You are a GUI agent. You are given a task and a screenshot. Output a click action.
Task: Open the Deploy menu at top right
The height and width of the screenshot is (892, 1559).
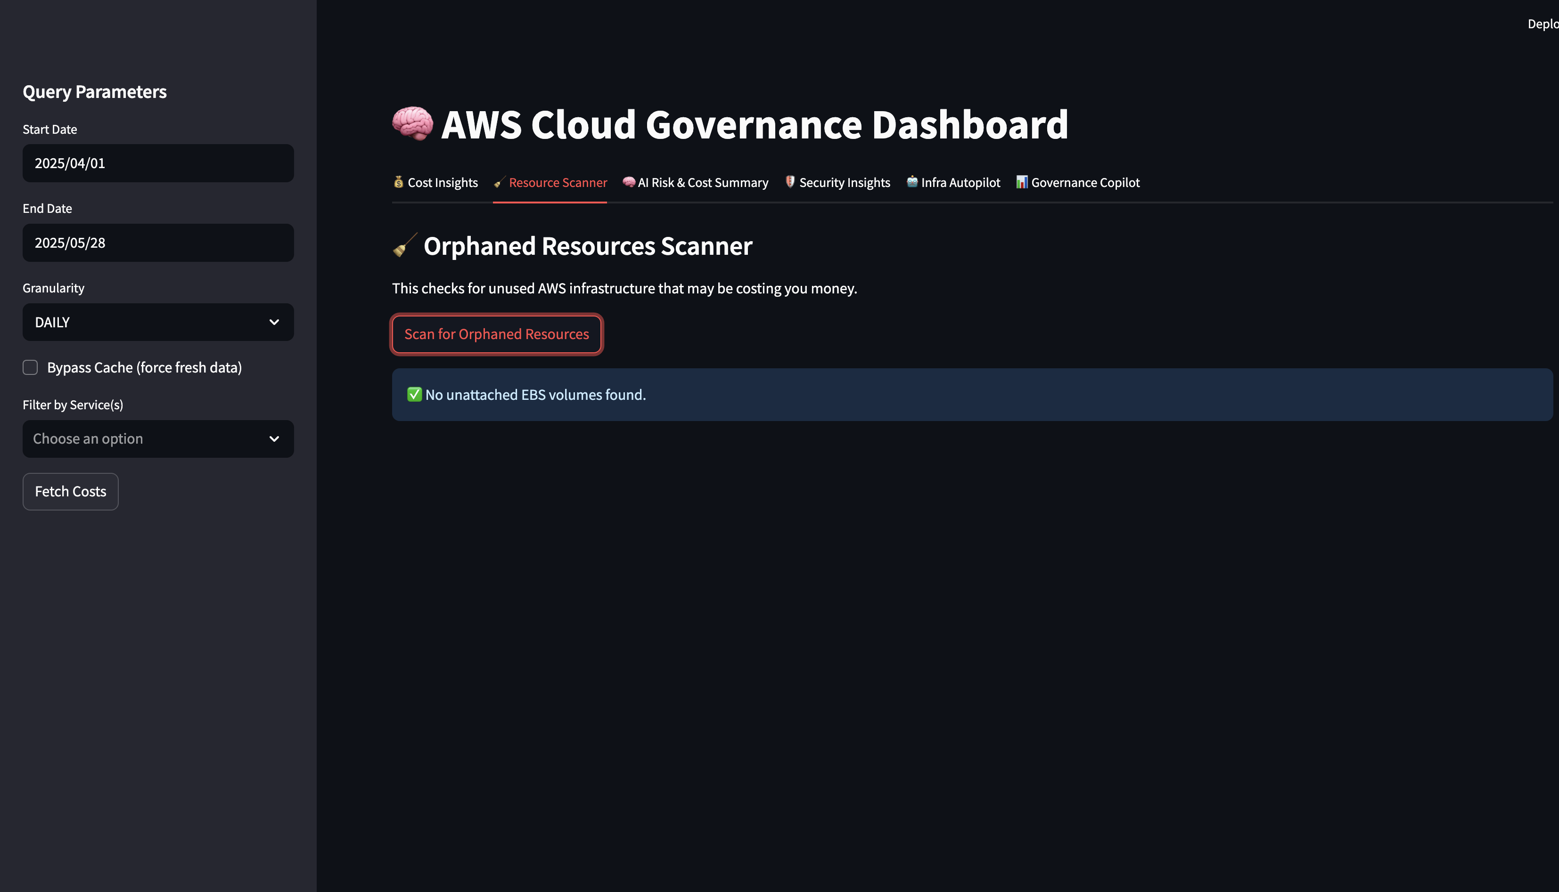click(1542, 24)
